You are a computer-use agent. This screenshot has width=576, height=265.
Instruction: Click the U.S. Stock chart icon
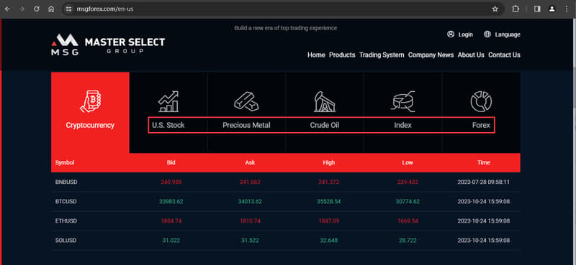click(168, 101)
